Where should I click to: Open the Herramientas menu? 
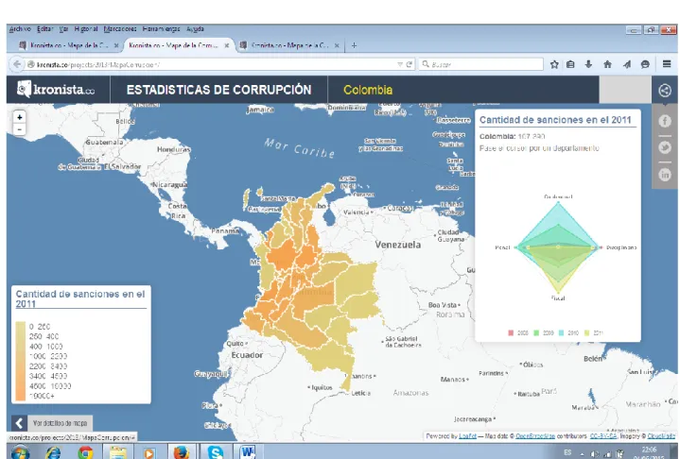161,29
